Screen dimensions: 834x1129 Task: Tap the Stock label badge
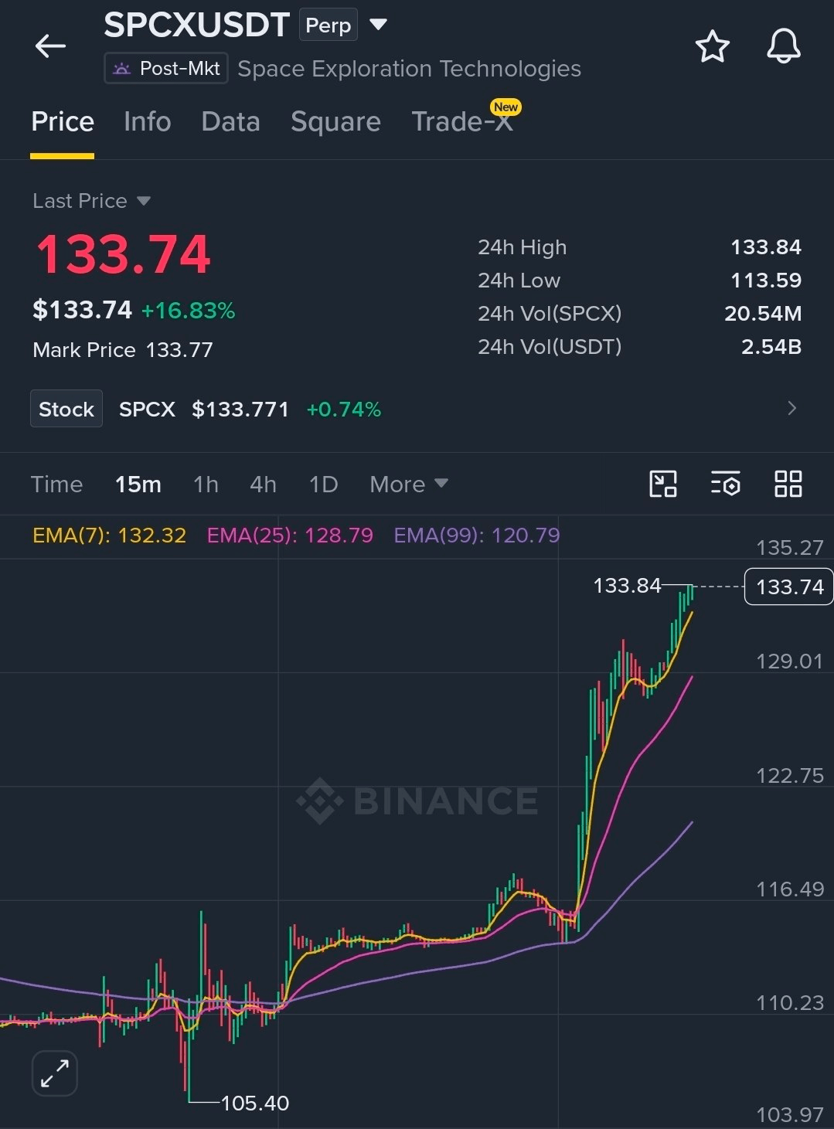click(x=66, y=409)
